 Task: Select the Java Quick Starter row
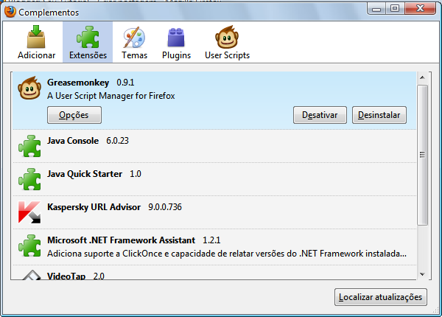click(214, 179)
